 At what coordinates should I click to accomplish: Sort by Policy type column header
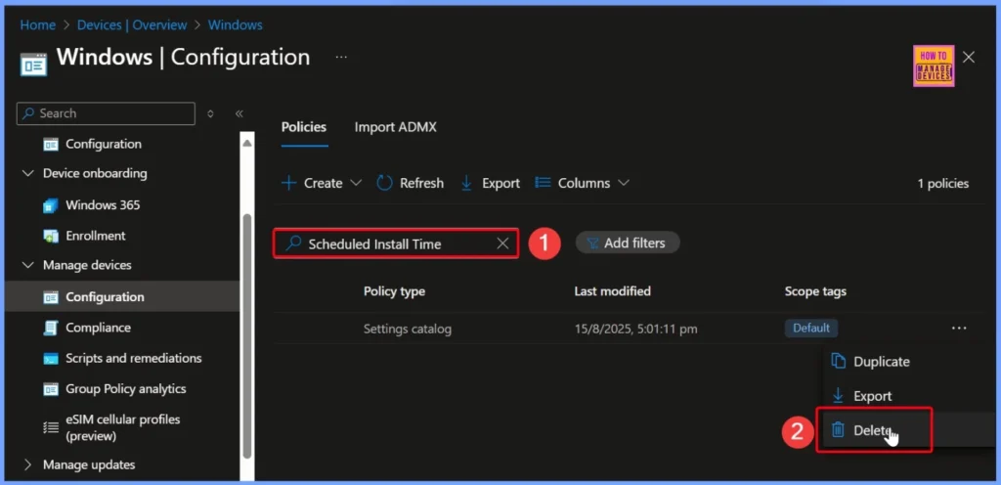(x=394, y=291)
